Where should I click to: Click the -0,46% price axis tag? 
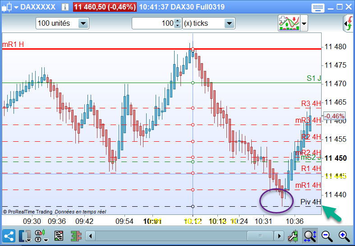pyautogui.click(x=334, y=116)
